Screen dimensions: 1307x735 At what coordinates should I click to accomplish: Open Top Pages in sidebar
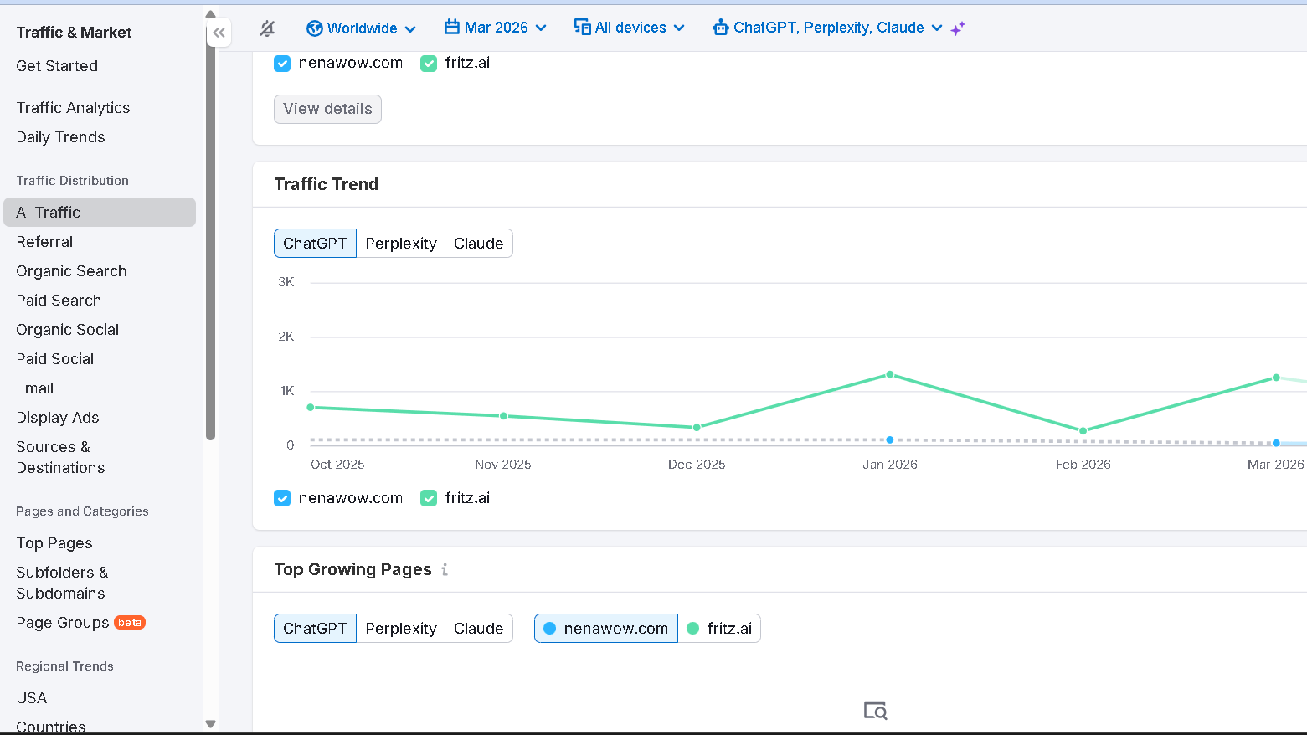tap(54, 543)
